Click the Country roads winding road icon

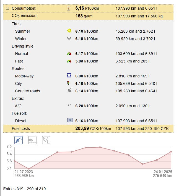click(69, 91)
